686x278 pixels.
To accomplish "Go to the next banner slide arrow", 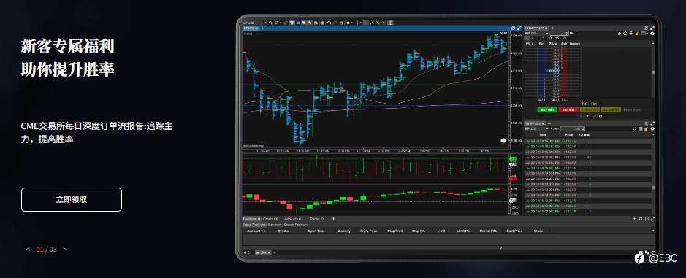I will (x=65, y=249).
